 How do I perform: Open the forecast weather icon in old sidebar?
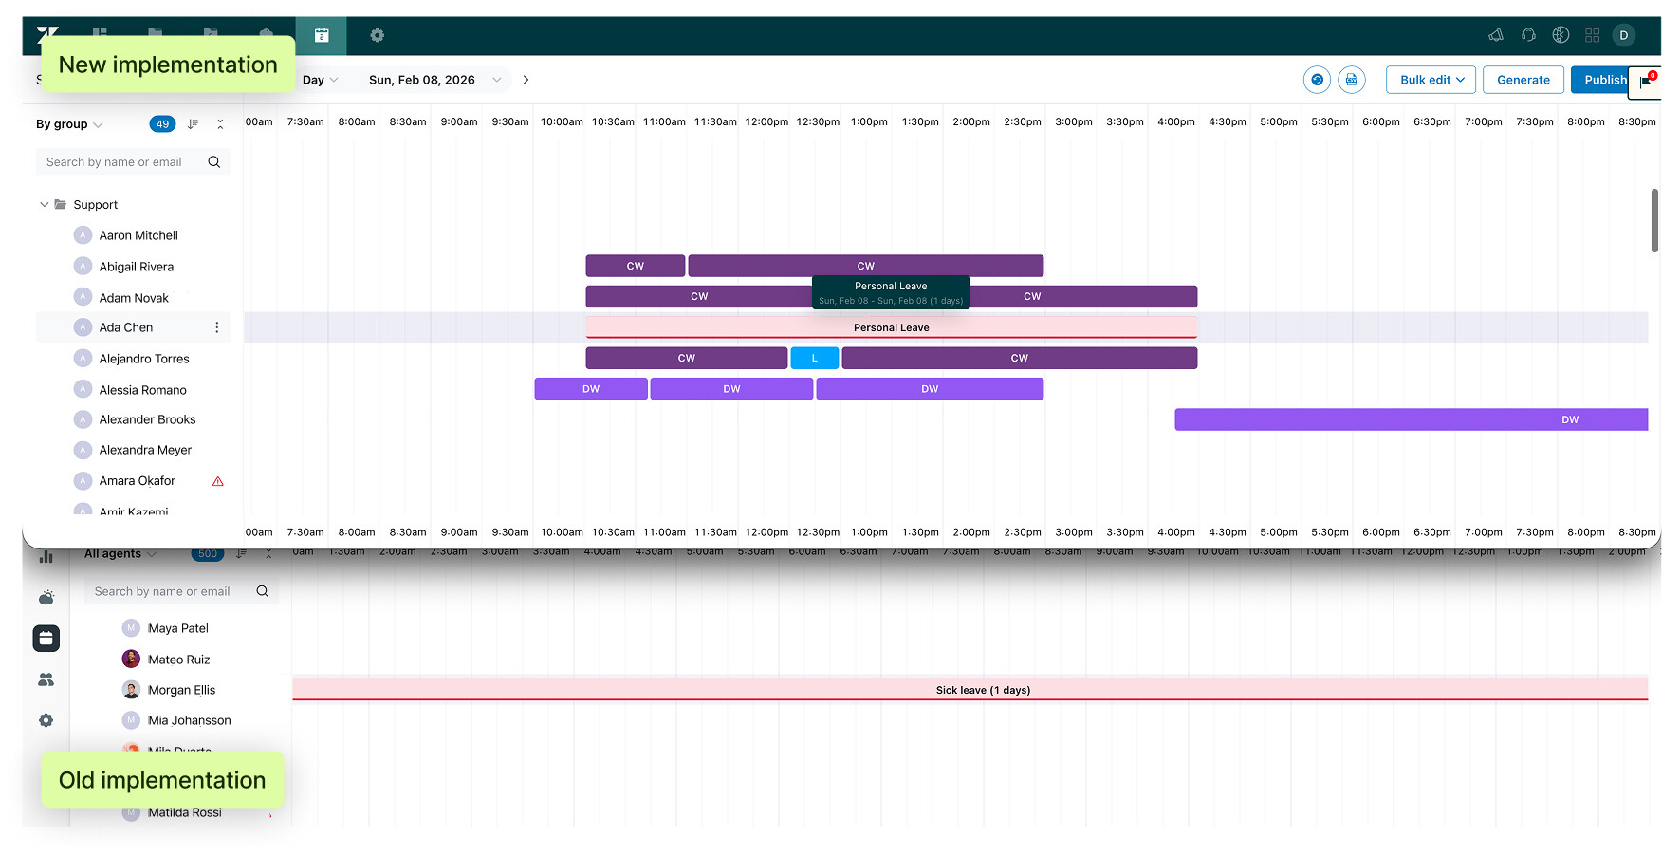46,598
